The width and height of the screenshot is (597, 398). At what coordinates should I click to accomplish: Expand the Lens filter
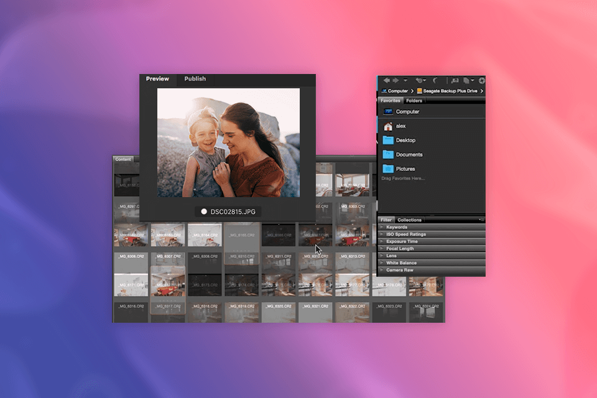[432, 256]
